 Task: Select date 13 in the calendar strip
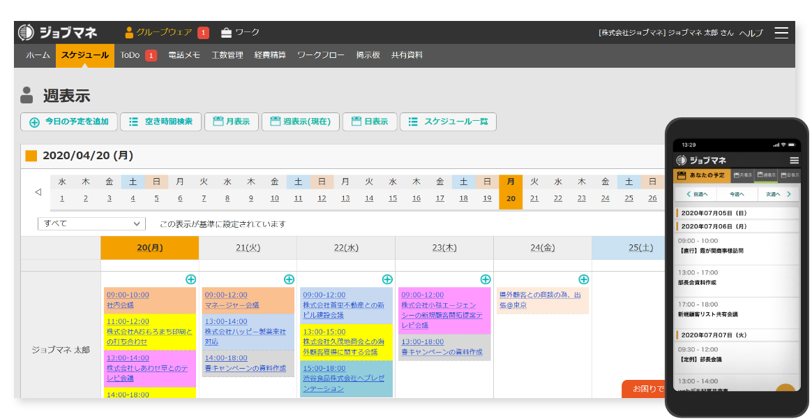click(345, 198)
